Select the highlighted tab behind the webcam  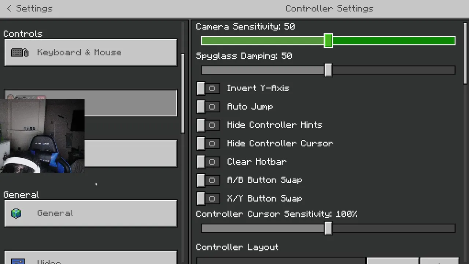[130, 103]
